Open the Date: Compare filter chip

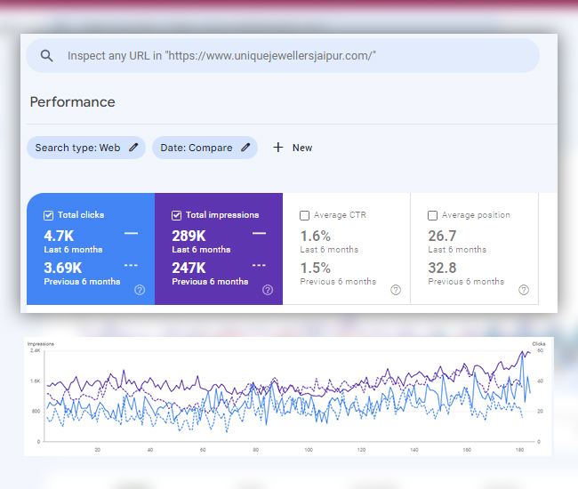(x=197, y=148)
